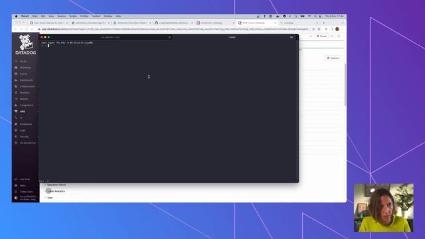Viewport: 425px width, 239px height.
Task: Open the Datadog logo home link
Action: tap(25, 44)
